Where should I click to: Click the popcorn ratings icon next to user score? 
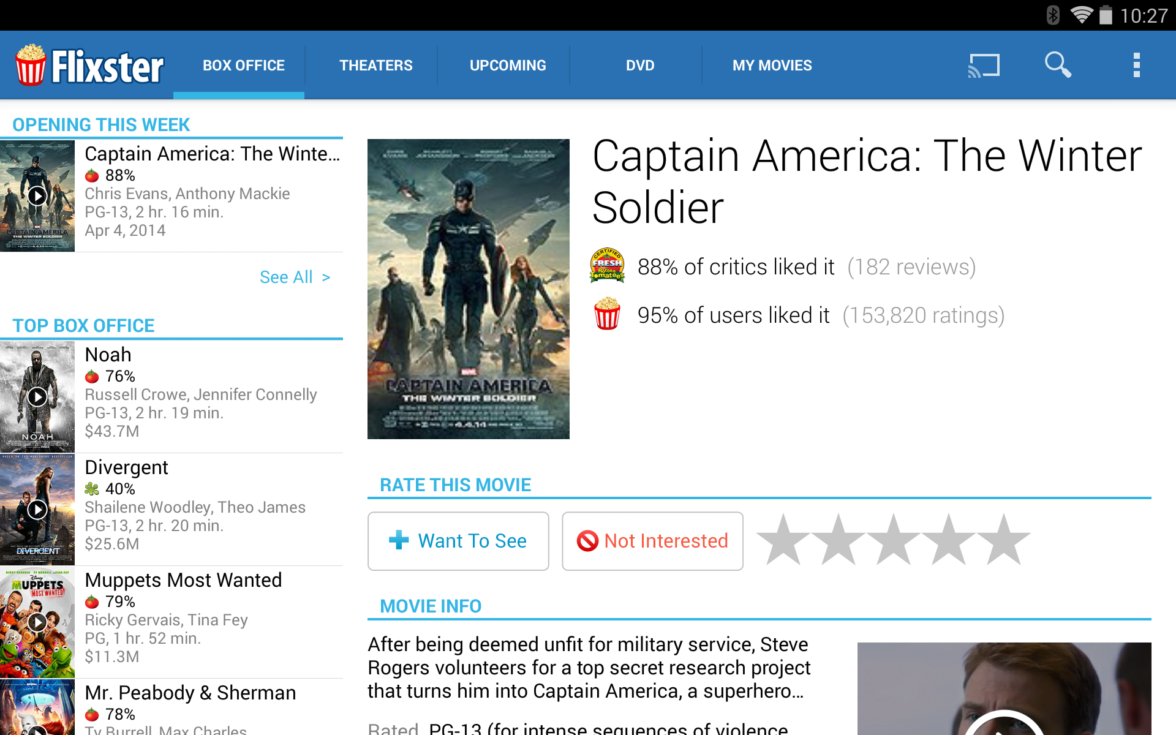tap(607, 315)
